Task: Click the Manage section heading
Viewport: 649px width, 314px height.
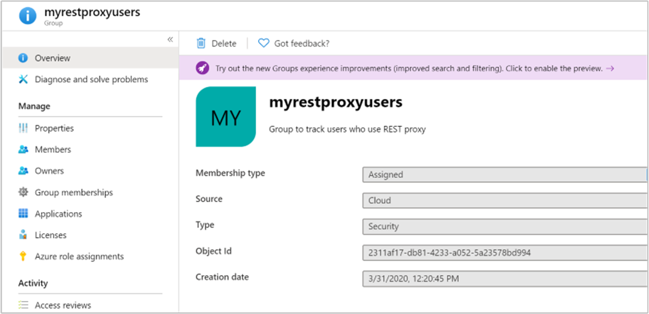Action: coord(34,106)
